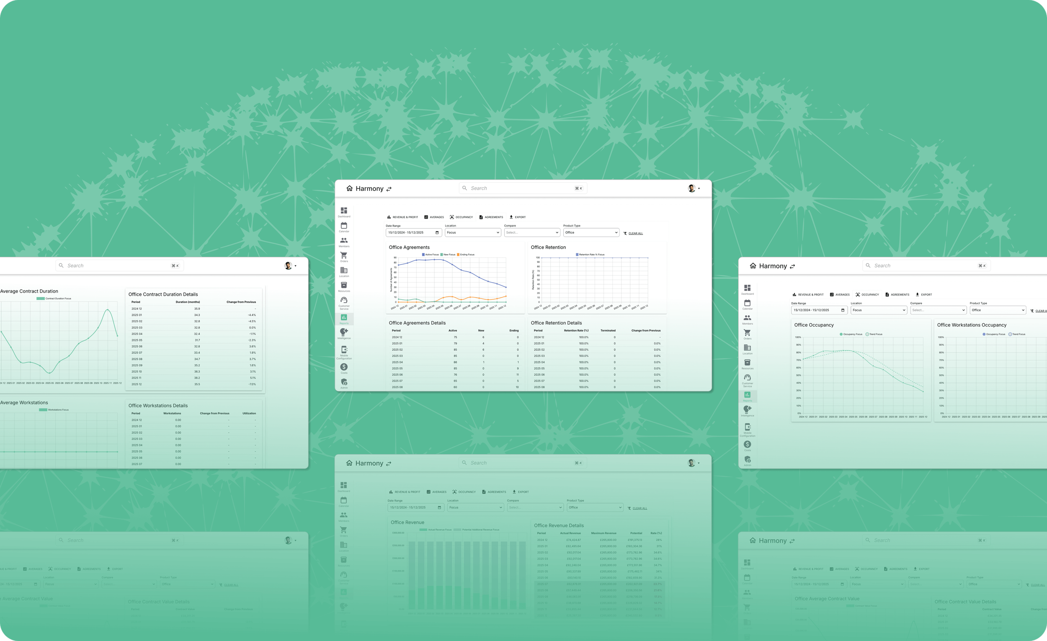Expand the Product Type dropdown in the Office Occupancy window
This screenshot has width=1047, height=641.
[x=997, y=310]
